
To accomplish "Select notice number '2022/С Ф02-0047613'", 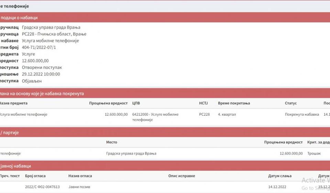I will (42, 187).
